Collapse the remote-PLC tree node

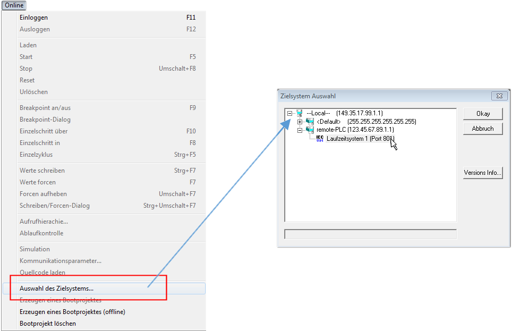(x=300, y=130)
